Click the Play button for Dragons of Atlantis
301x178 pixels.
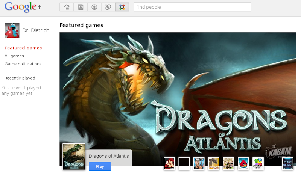pos(100,166)
